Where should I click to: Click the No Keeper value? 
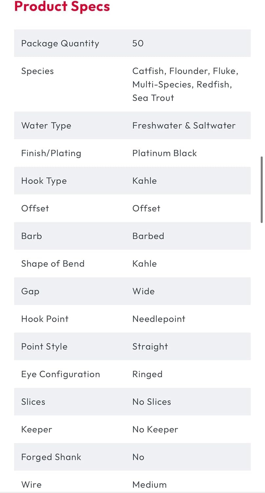tap(155, 430)
